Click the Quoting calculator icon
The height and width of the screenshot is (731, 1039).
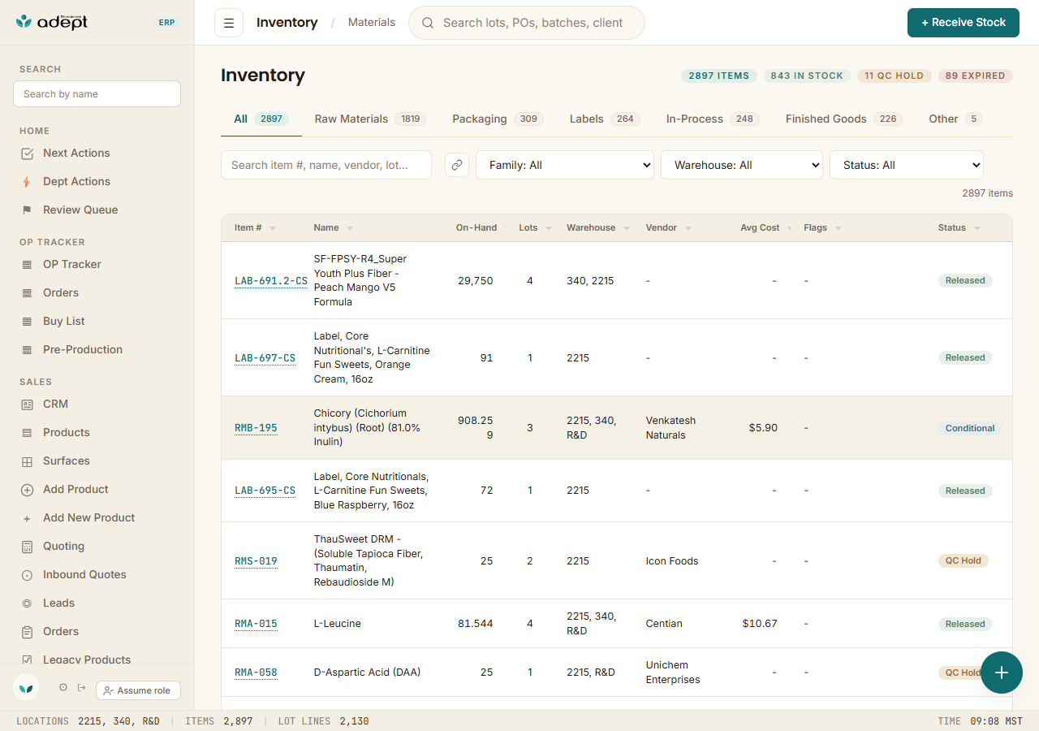point(28,547)
